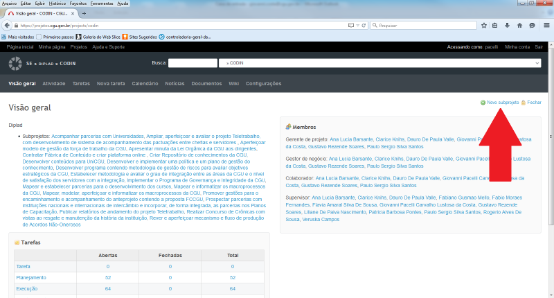Click the reload page icon in address bar
This screenshot has height=298, width=554.
[363, 25]
